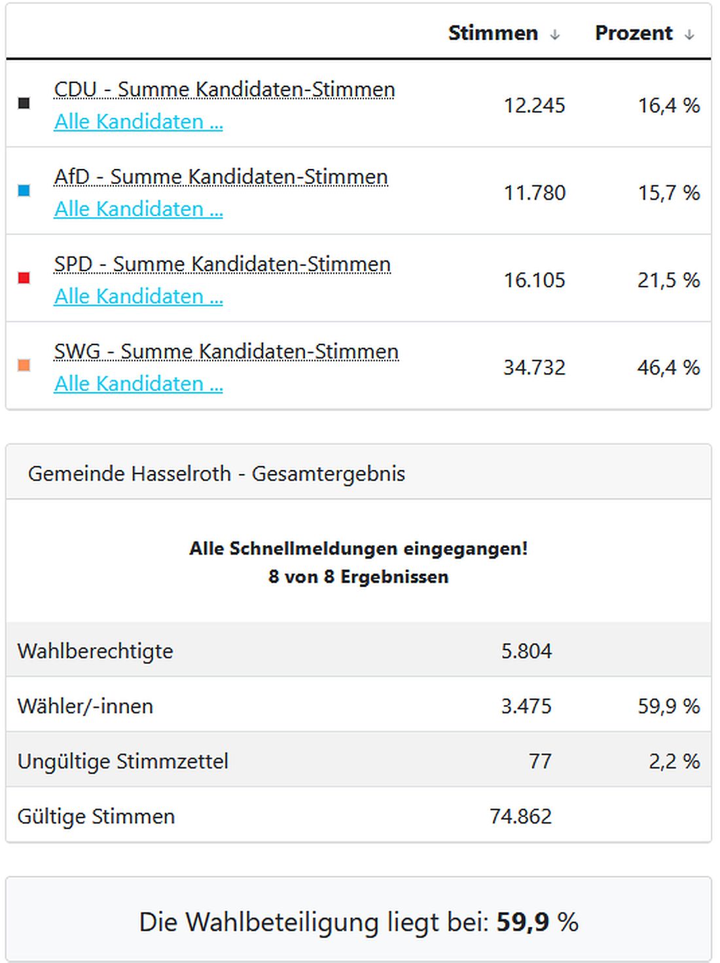Click the blue AfD party color square

pos(24,190)
